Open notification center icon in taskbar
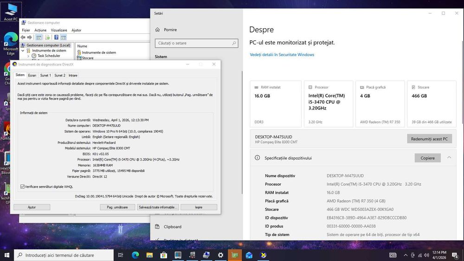 [x=455, y=255]
